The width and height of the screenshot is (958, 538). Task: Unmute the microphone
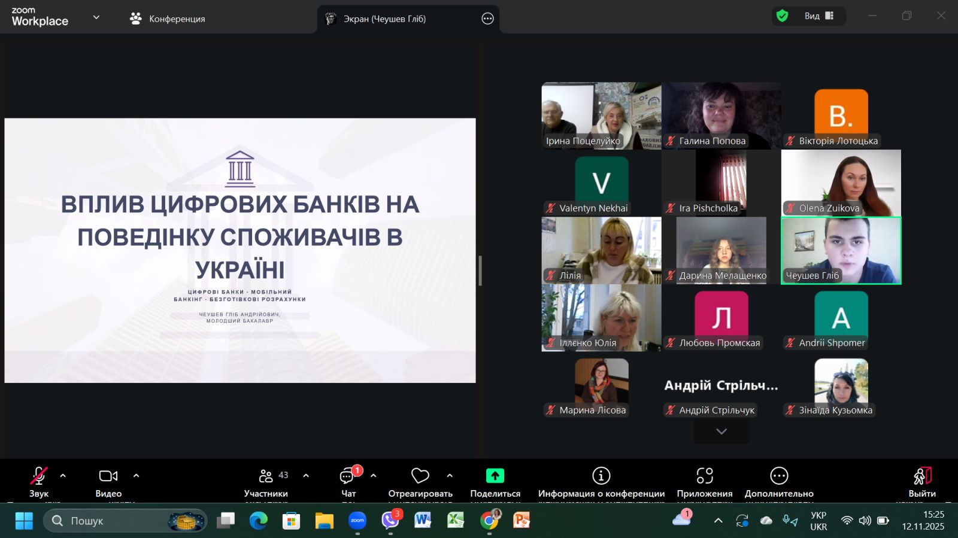tap(39, 476)
